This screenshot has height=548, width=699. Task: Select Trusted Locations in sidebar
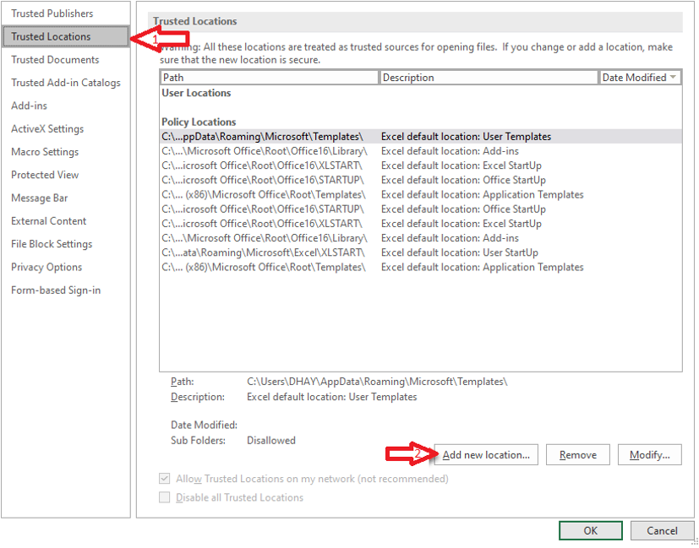pyautogui.click(x=51, y=37)
